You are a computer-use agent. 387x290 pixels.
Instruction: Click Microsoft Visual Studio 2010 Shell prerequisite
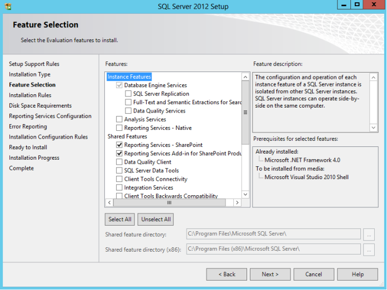pyautogui.click(x=306, y=177)
